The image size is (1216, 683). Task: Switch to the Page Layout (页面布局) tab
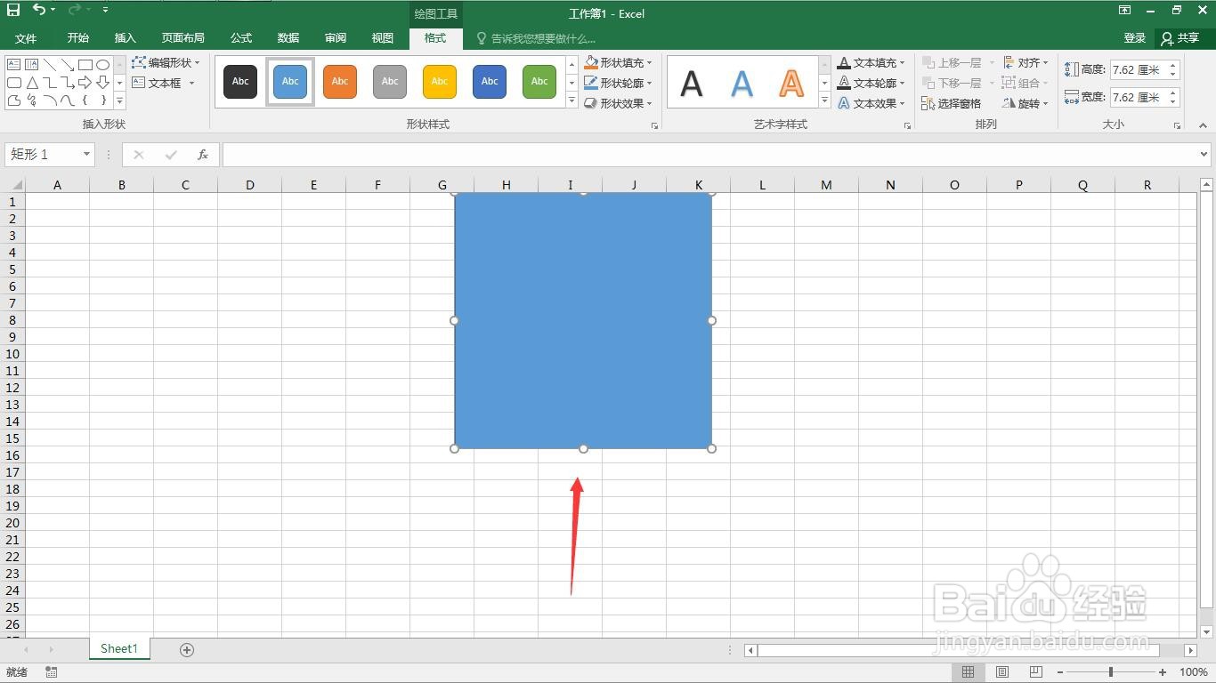click(183, 38)
